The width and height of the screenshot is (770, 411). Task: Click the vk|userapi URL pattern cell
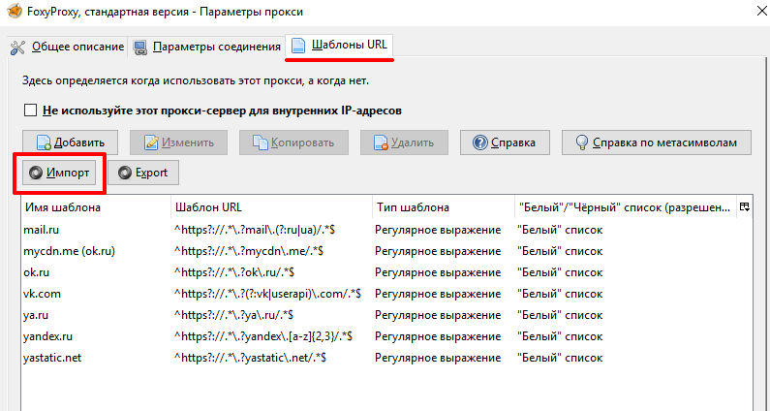tap(268, 294)
